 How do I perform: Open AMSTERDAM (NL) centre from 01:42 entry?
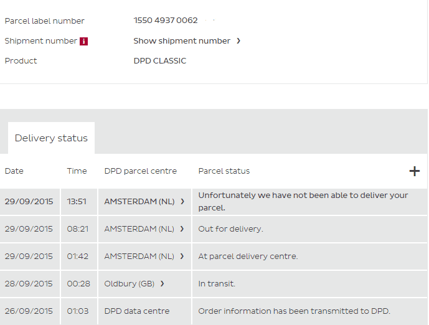139,257
